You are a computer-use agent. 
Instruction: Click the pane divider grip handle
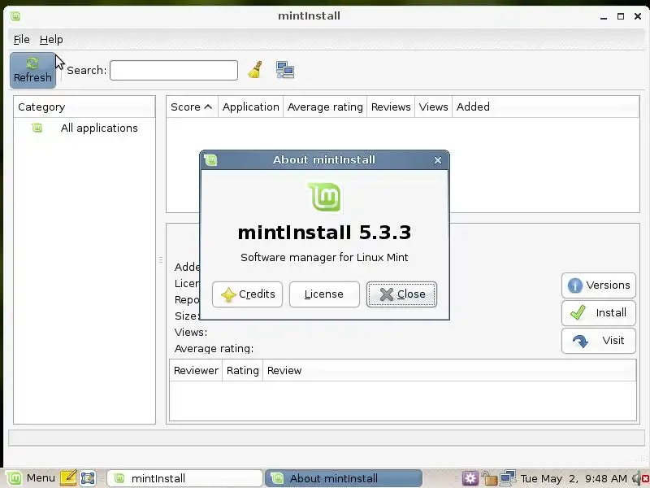coord(161,260)
